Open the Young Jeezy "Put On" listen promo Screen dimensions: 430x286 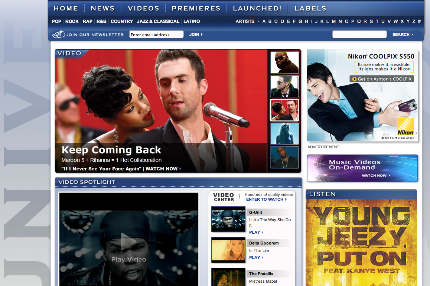tap(361, 241)
